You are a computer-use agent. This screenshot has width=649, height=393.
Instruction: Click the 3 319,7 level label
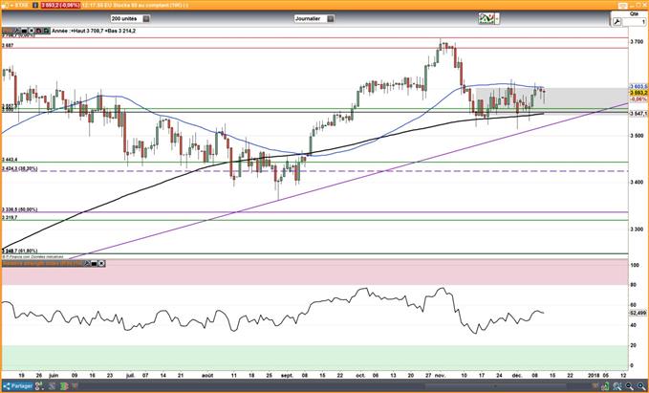(10, 217)
